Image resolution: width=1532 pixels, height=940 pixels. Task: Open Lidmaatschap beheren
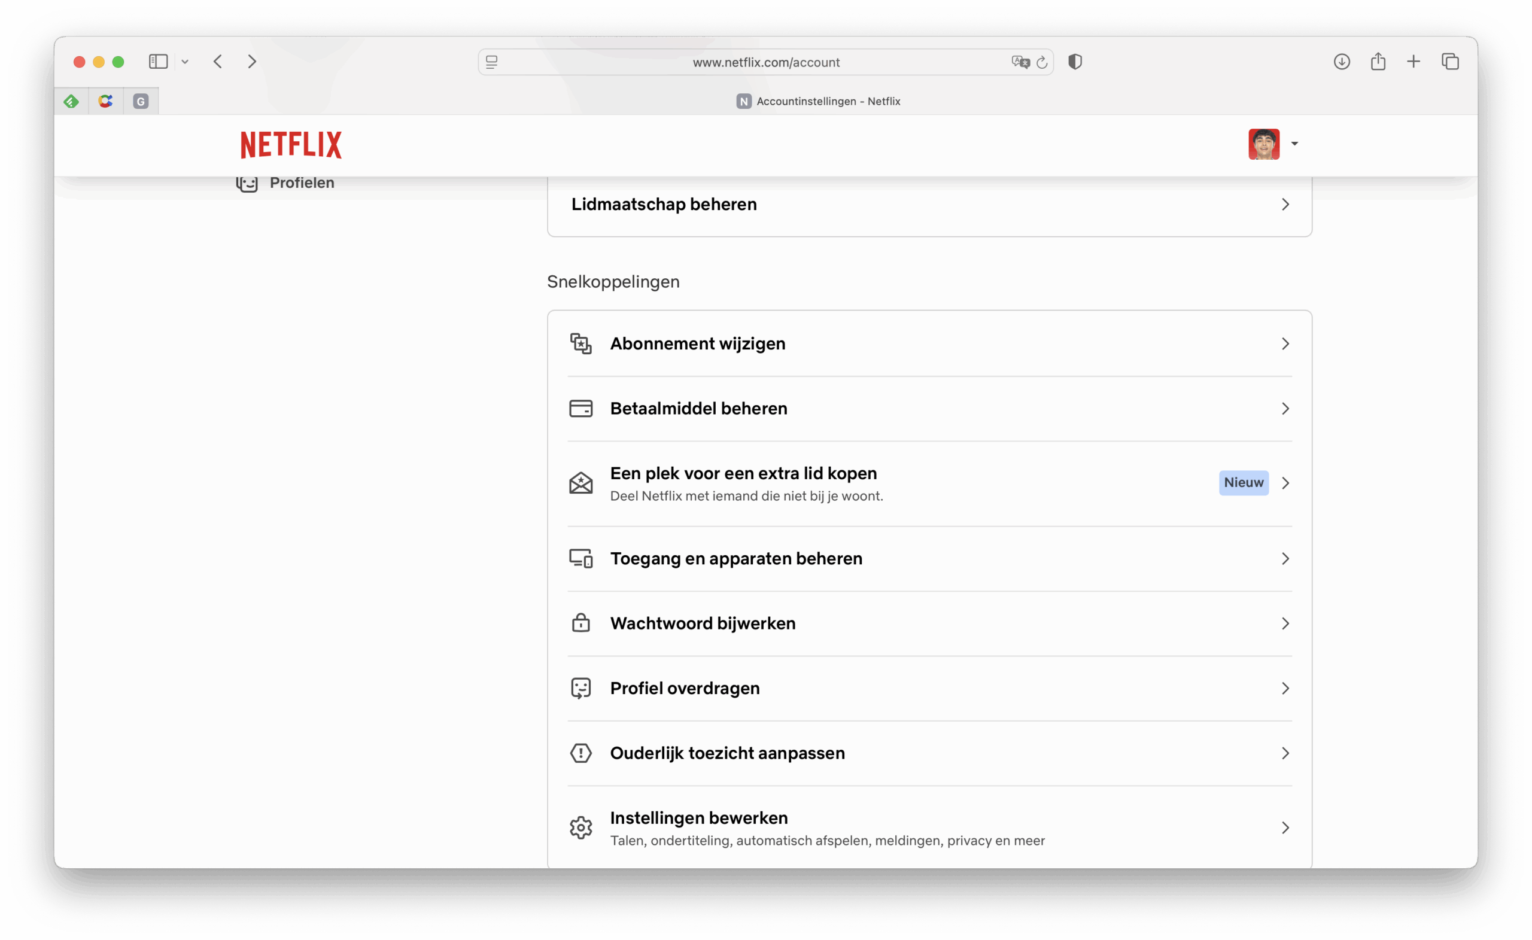(x=929, y=205)
